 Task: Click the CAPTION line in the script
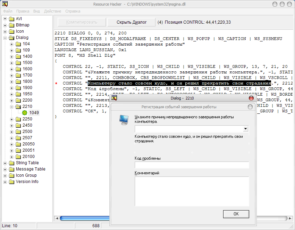[120, 44]
